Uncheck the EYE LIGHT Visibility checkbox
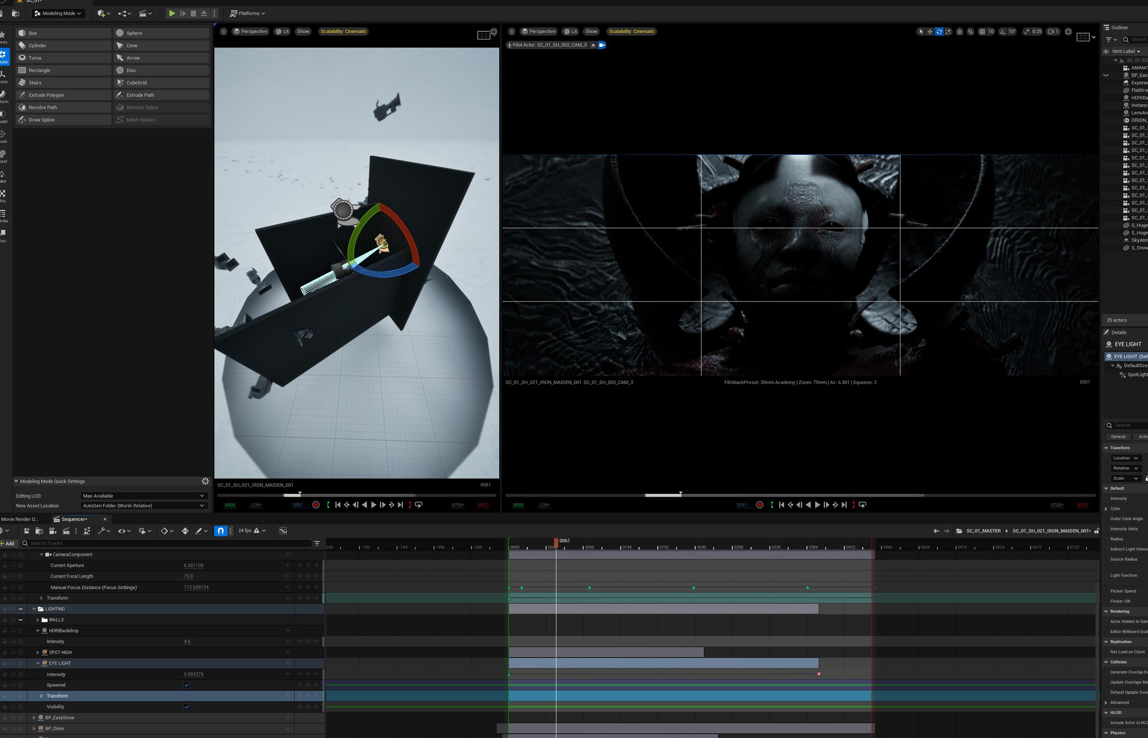Image resolution: width=1148 pixels, height=738 pixels. click(x=187, y=707)
